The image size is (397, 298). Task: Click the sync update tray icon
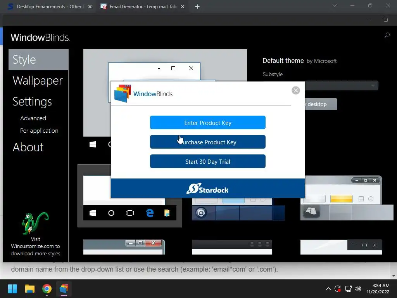pos(338,289)
